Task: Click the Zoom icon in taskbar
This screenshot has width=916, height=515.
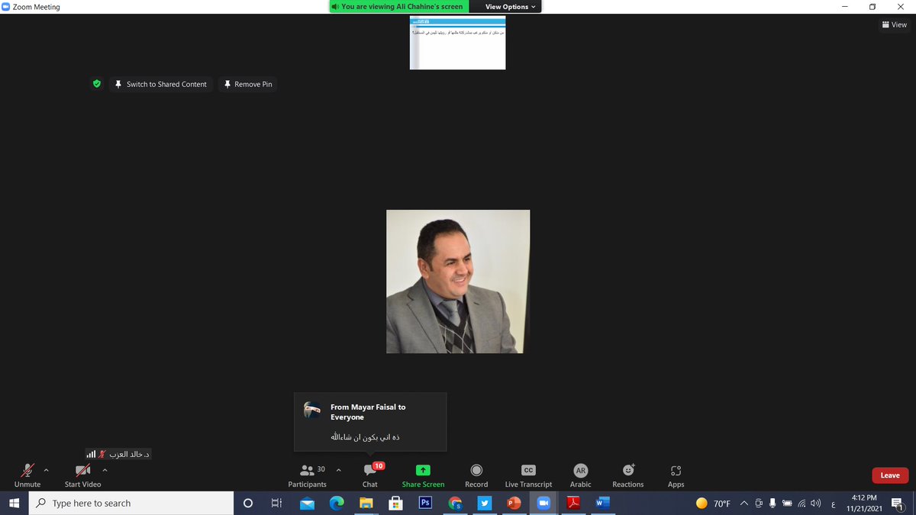Action: point(543,503)
